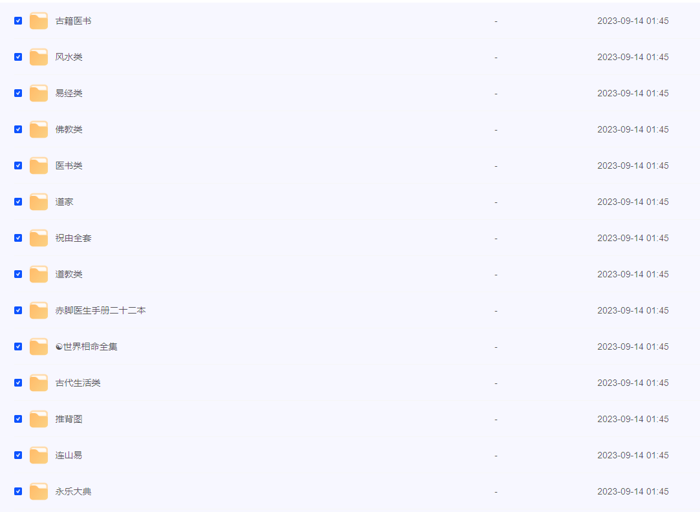Viewport: 700px width, 512px height.
Task: Deselect the checkbox for 道家
Action: point(18,202)
